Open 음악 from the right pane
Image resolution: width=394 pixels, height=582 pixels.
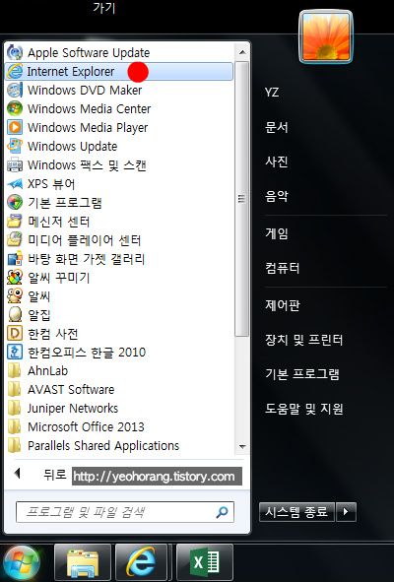pyautogui.click(x=276, y=196)
